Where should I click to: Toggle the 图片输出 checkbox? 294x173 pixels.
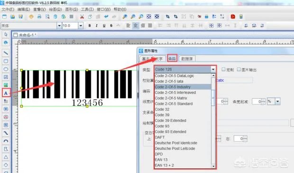pyautogui.click(x=239, y=69)
